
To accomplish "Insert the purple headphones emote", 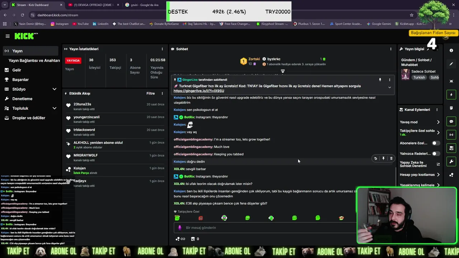I will coord(224,218).
